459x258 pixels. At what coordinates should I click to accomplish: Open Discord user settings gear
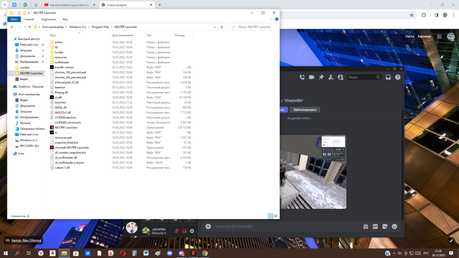pyautogui.click(x=192, y=231)
